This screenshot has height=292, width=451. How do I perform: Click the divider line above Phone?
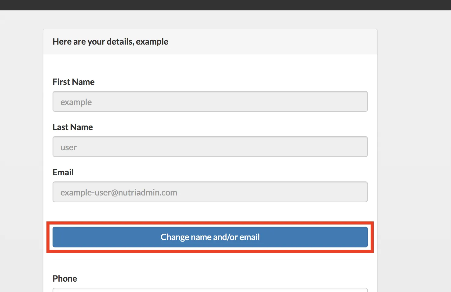coord(210,260)
